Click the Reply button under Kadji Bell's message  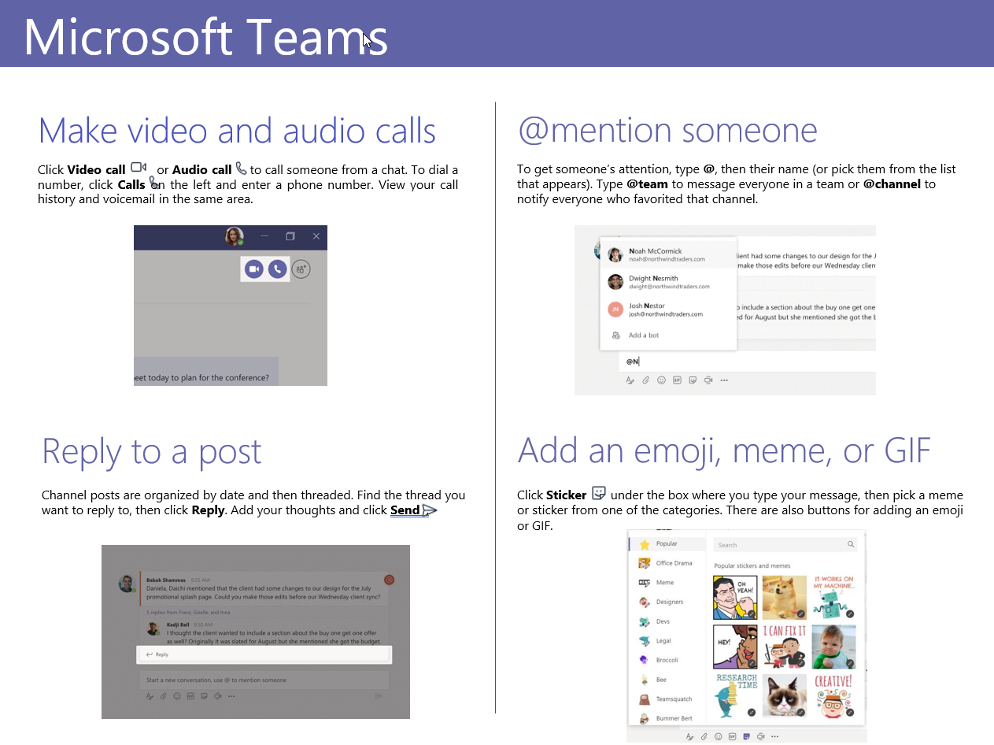pyautogui.click(x=264, y=654)
